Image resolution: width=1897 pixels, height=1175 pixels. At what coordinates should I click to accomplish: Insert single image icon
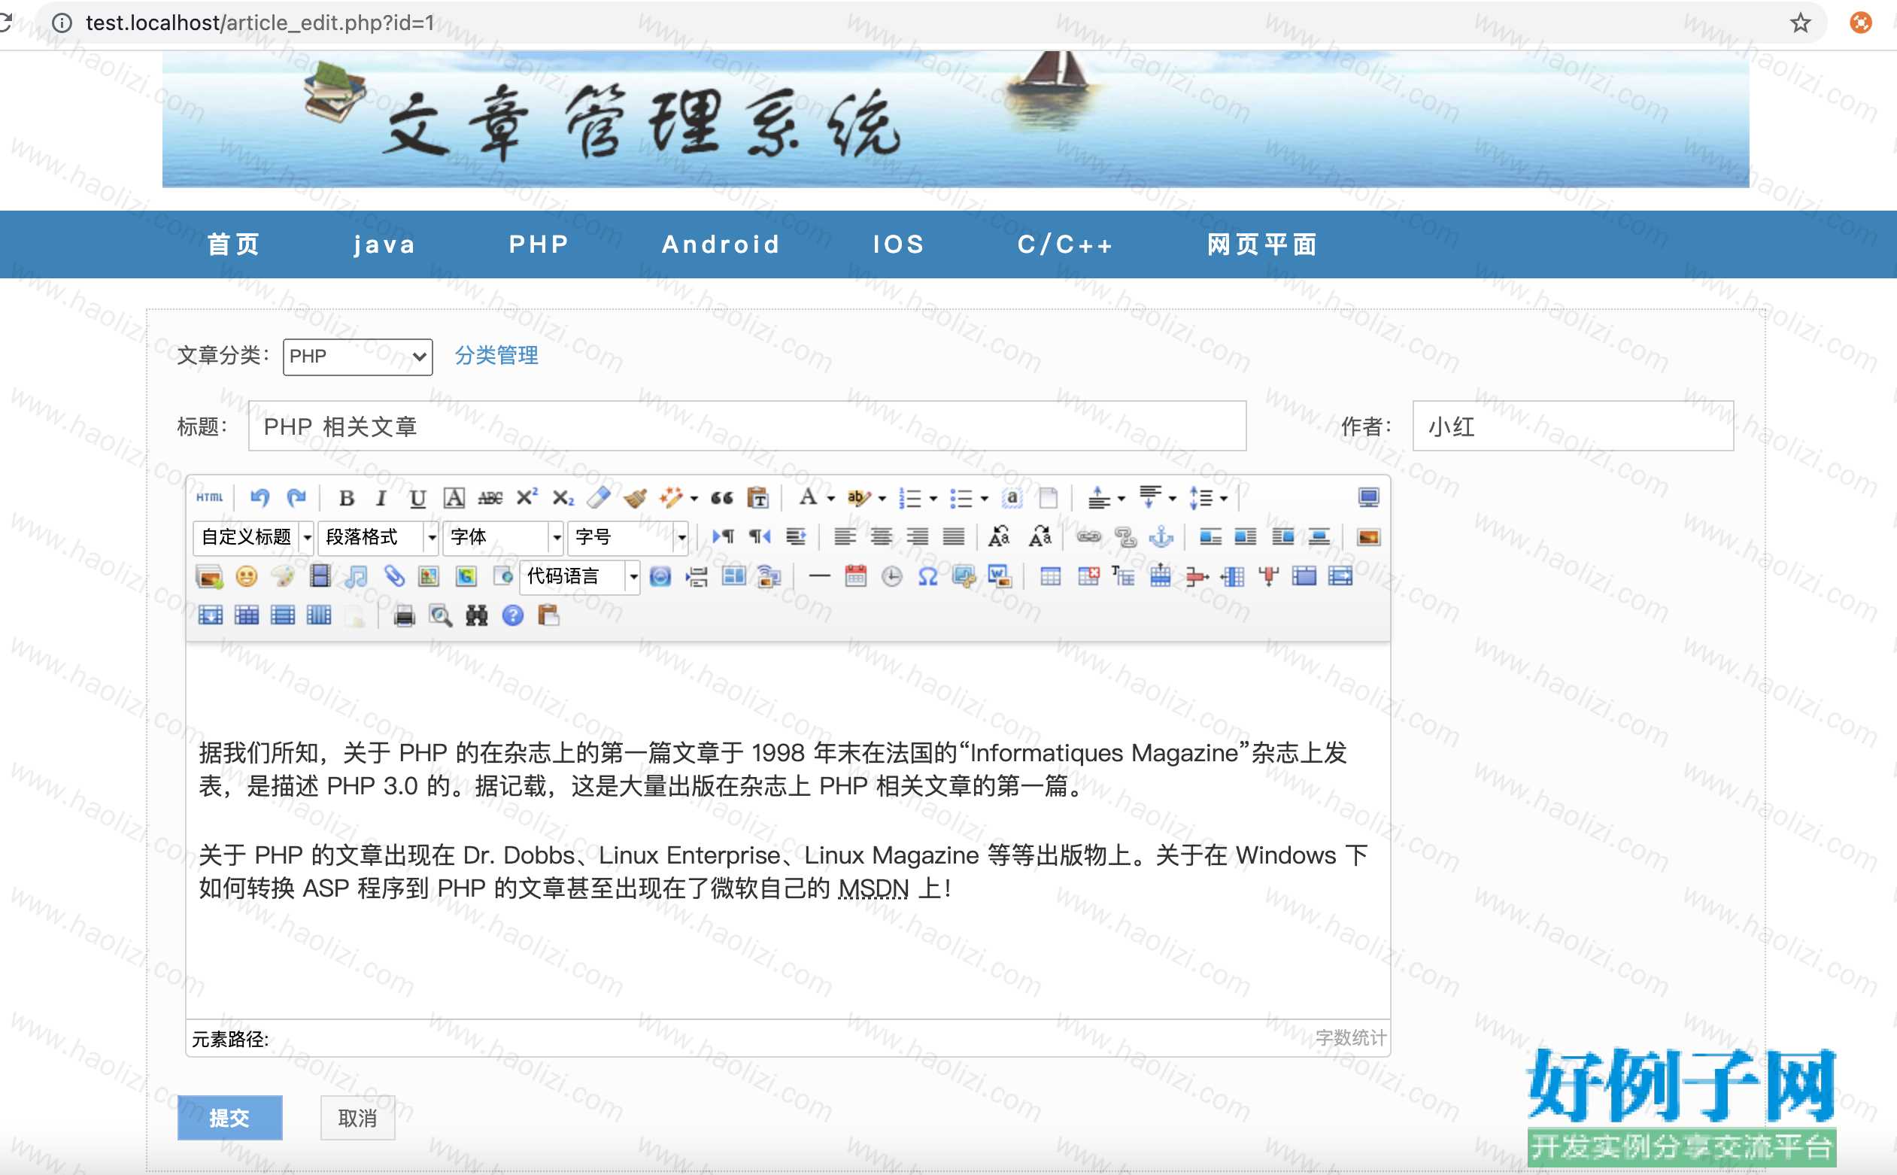click(1368, 537)
